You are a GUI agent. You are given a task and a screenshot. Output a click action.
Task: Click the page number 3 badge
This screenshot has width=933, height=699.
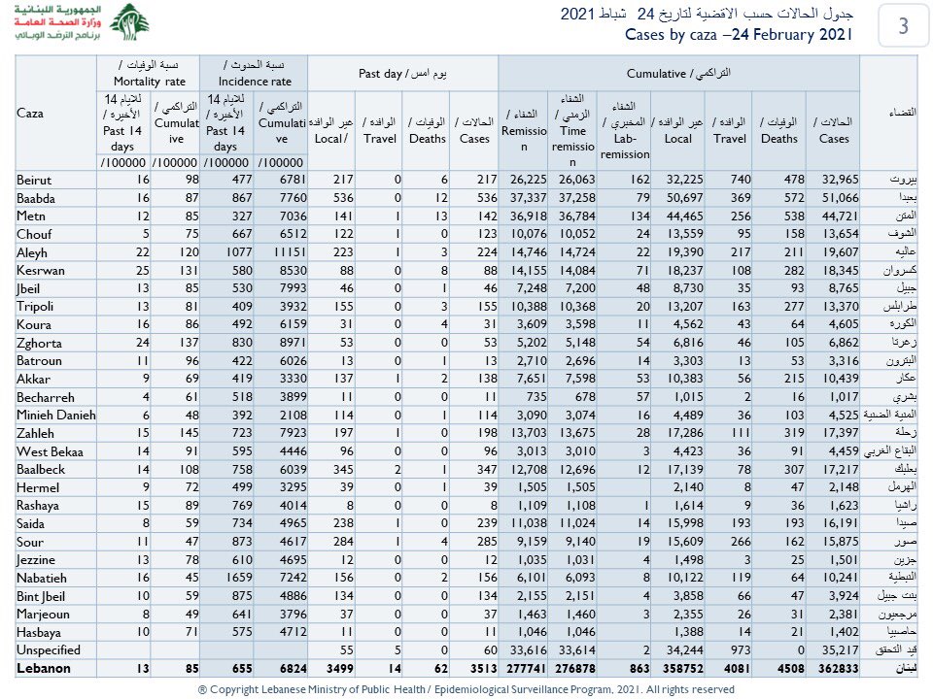[903, 25]
